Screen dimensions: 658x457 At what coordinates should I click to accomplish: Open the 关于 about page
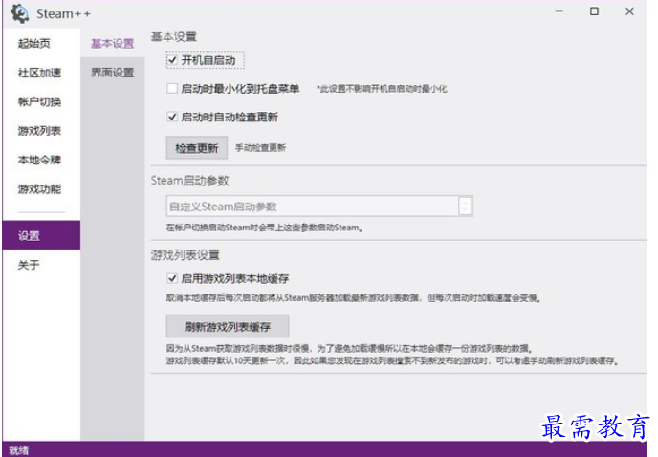pos(29,265)
